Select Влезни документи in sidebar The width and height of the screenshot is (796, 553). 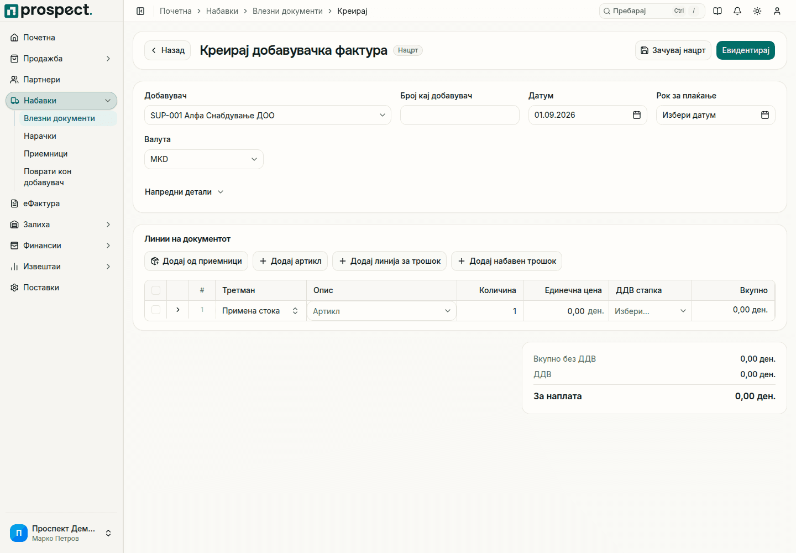[68, 118]
